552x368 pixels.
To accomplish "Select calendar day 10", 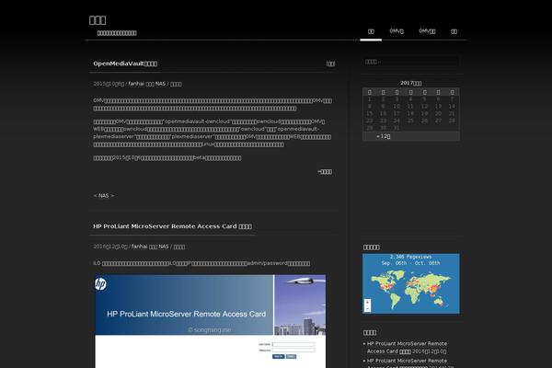I will point(397,107).
